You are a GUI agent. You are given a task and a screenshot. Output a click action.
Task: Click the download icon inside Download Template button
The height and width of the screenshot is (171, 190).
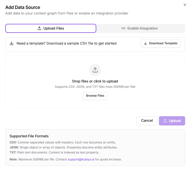[145, 43]
